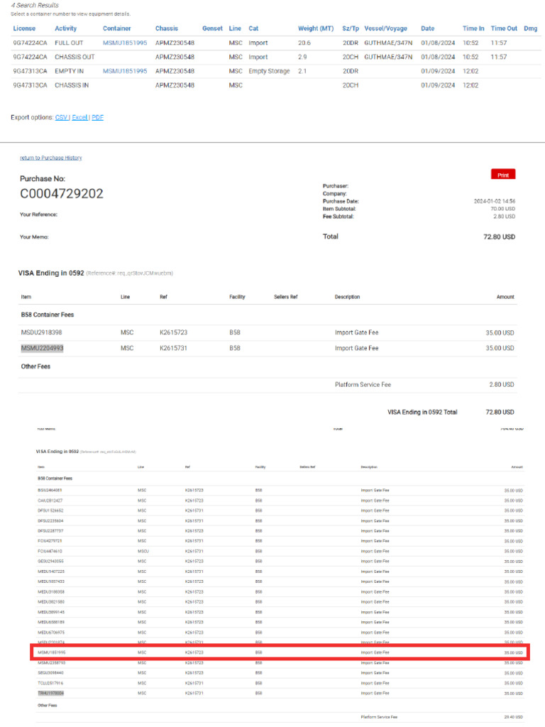Click the Empty Storage category cell
This screenshot has width=545, height=727.
point(269,71)
